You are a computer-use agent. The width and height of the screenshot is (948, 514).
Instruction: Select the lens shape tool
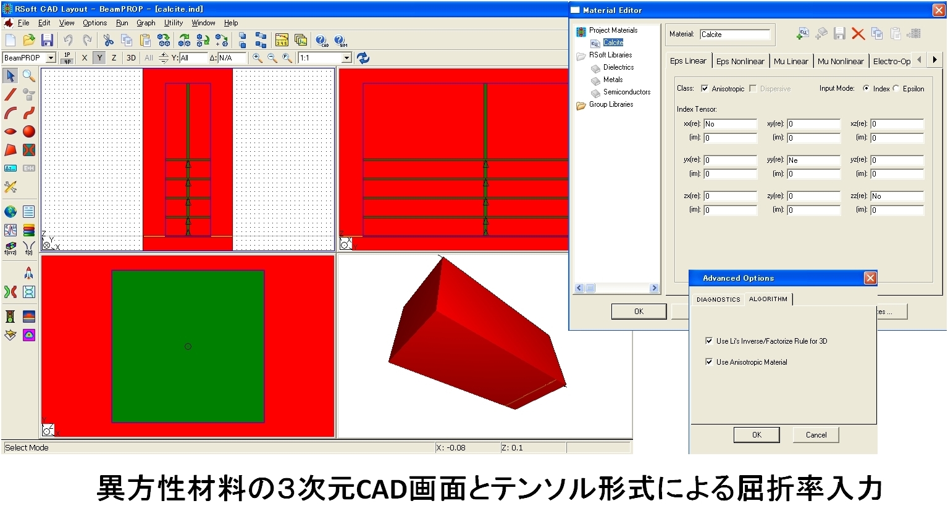10,131
